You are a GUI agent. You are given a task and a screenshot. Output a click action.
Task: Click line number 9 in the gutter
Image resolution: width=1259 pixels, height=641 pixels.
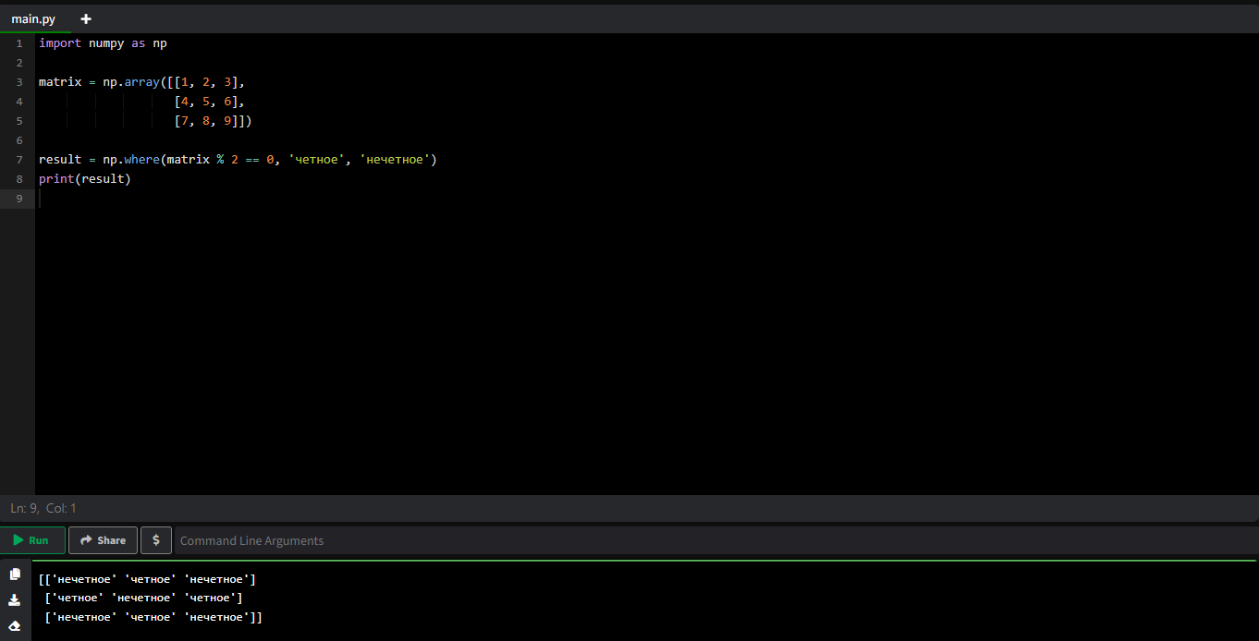click(18, 199)
